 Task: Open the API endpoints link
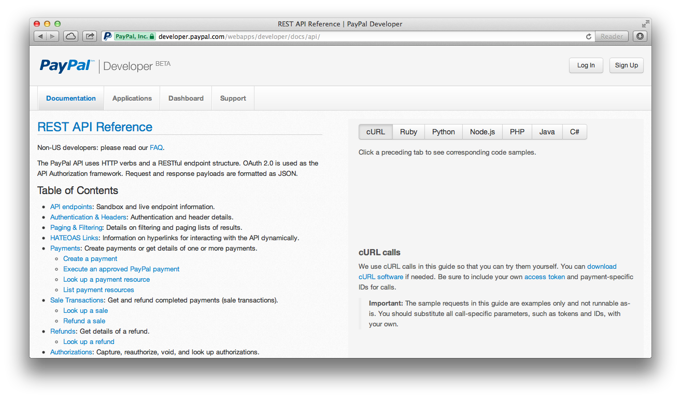tap(71, 207)
